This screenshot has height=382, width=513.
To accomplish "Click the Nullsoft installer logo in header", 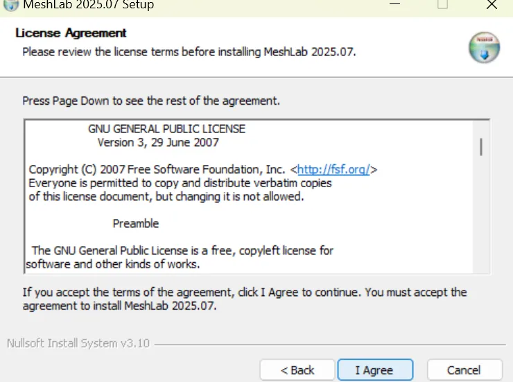I will point(484,47).
